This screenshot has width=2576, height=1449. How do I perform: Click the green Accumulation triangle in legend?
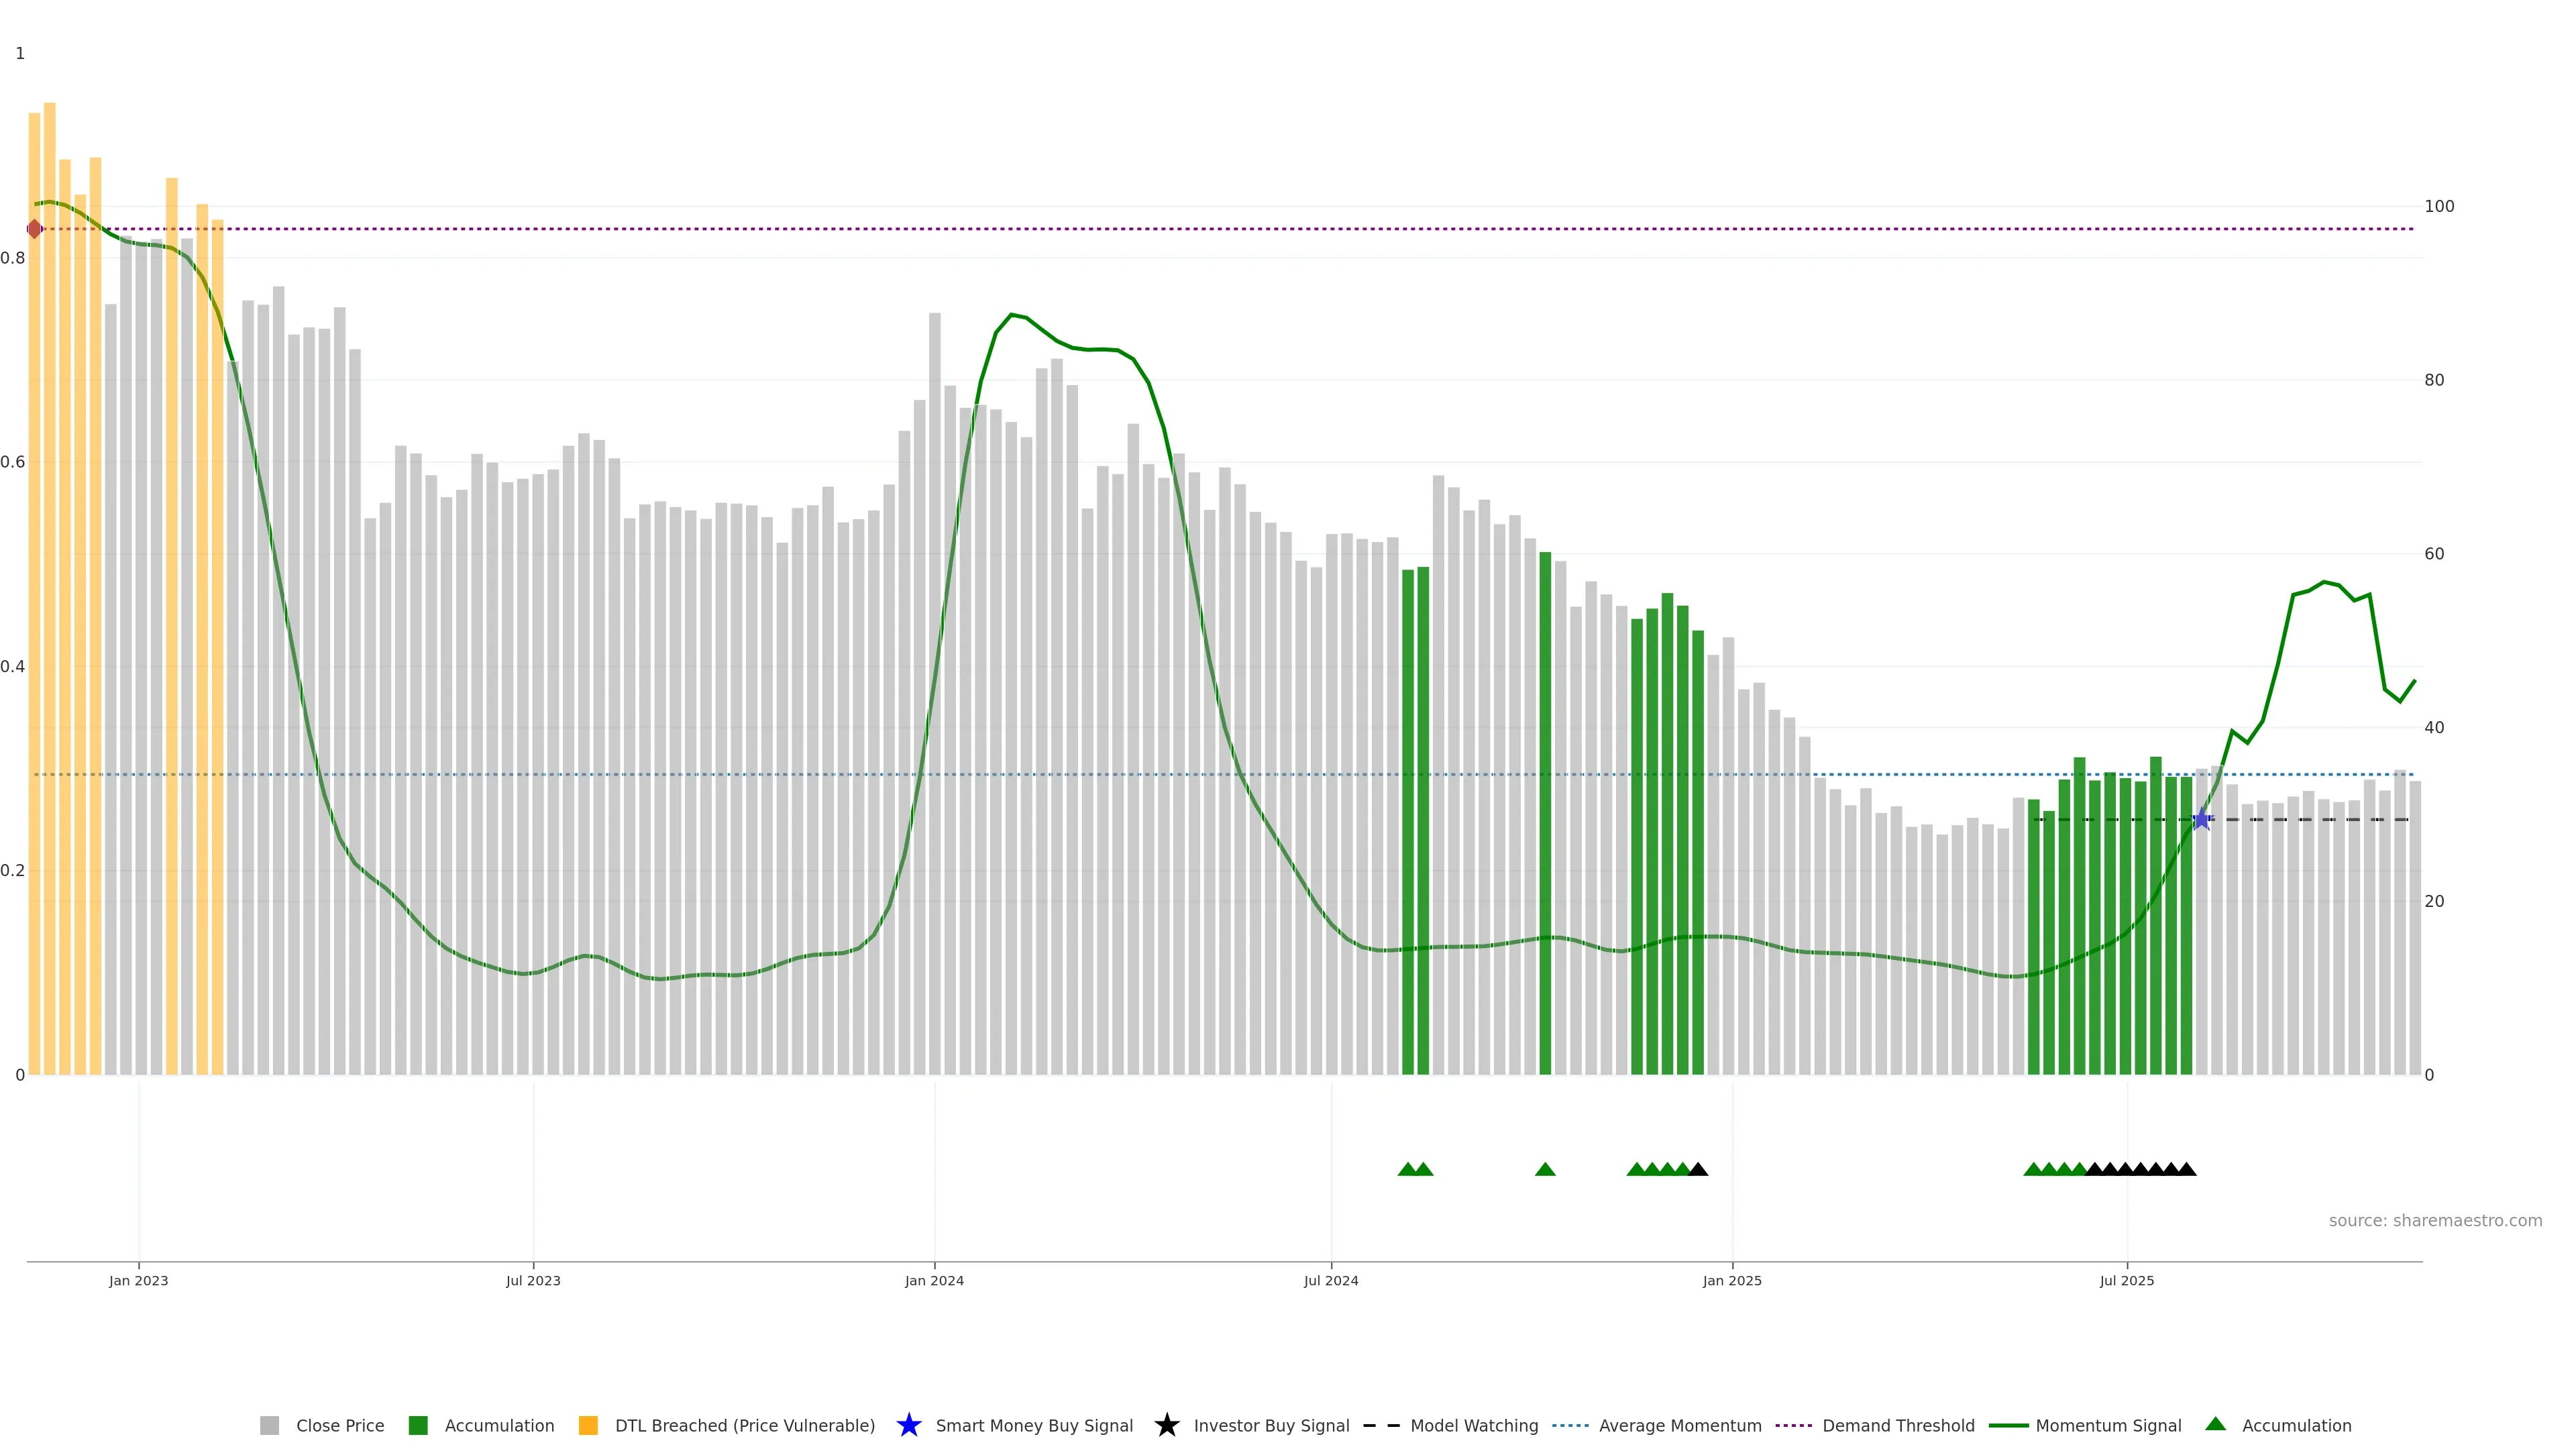(2215, 1424)
